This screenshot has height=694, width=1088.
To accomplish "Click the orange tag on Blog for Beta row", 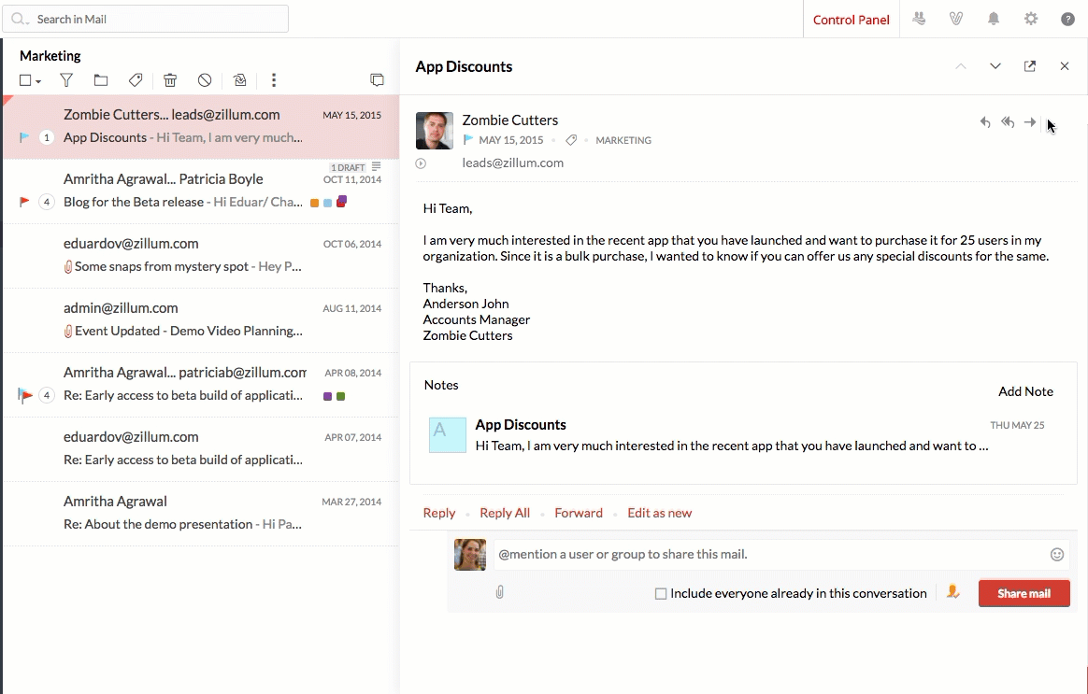I will tap(314, 203).
